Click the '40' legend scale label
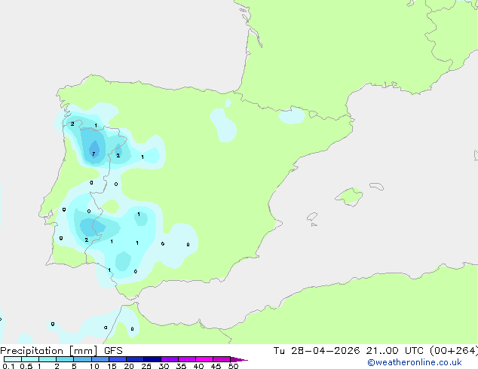478x369 pixels. pos(198,366)
